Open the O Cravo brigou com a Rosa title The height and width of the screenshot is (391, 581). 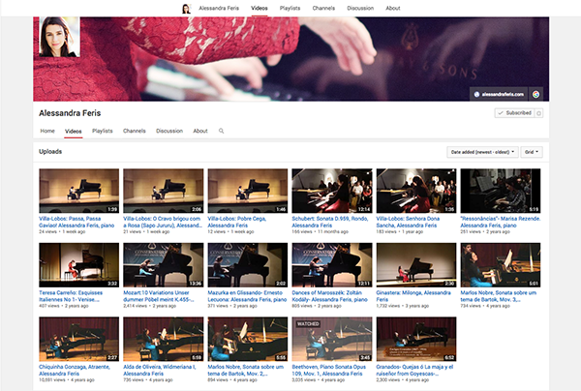163,222
